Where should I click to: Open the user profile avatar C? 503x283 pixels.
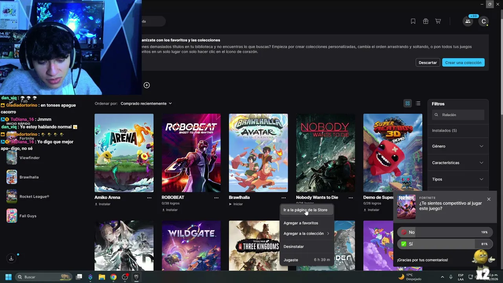pos(484,21)
